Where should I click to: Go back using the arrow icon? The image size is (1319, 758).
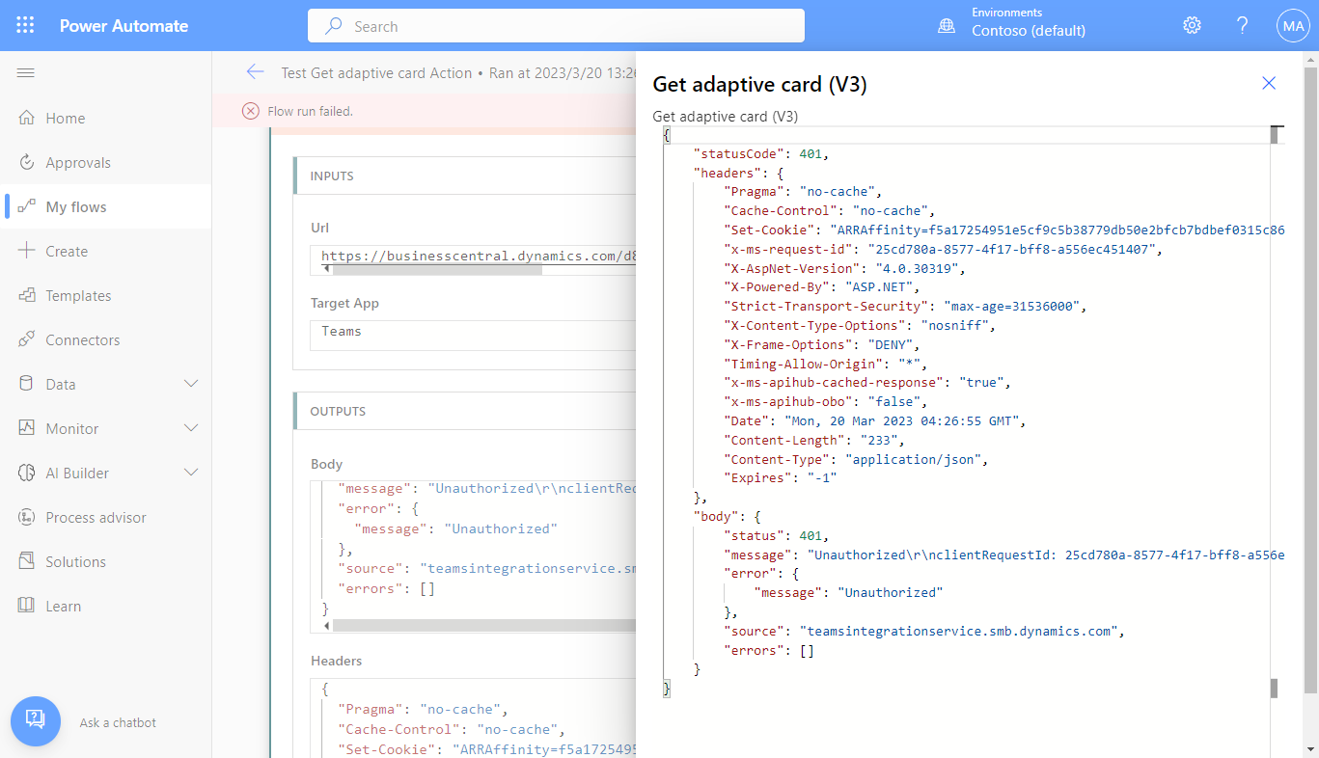tap(255, 72)
